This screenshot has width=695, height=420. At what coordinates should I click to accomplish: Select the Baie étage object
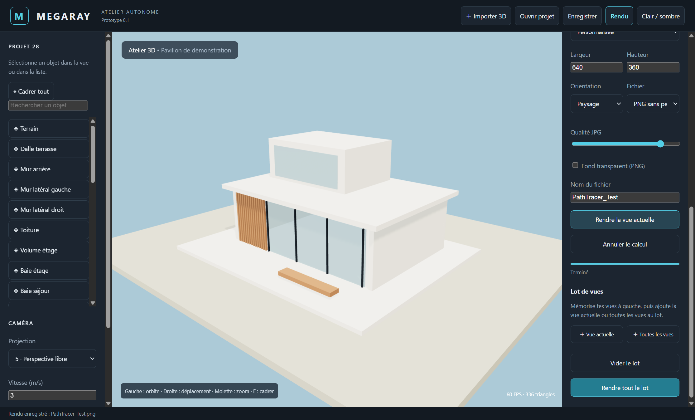(x=49, y=271)
